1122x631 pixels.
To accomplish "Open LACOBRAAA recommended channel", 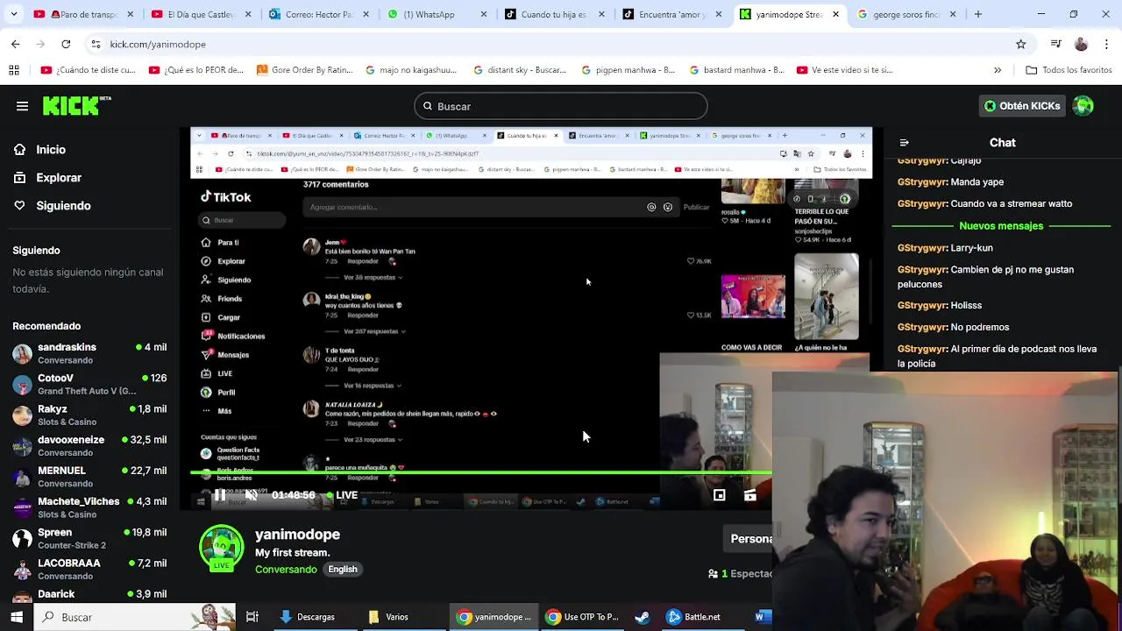I will pos(88,569).
